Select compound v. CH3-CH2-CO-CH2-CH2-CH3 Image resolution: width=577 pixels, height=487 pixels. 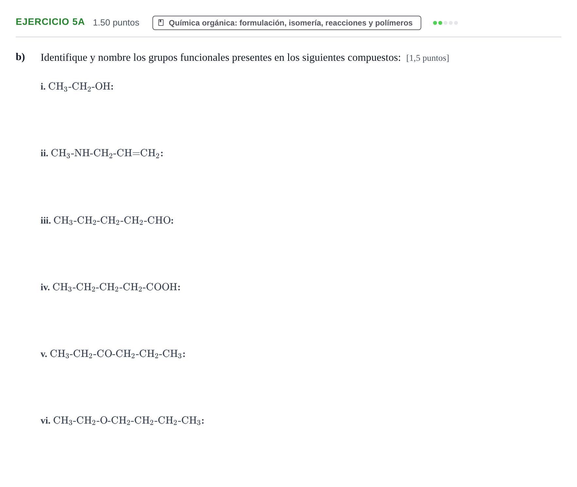click(113, 354)
